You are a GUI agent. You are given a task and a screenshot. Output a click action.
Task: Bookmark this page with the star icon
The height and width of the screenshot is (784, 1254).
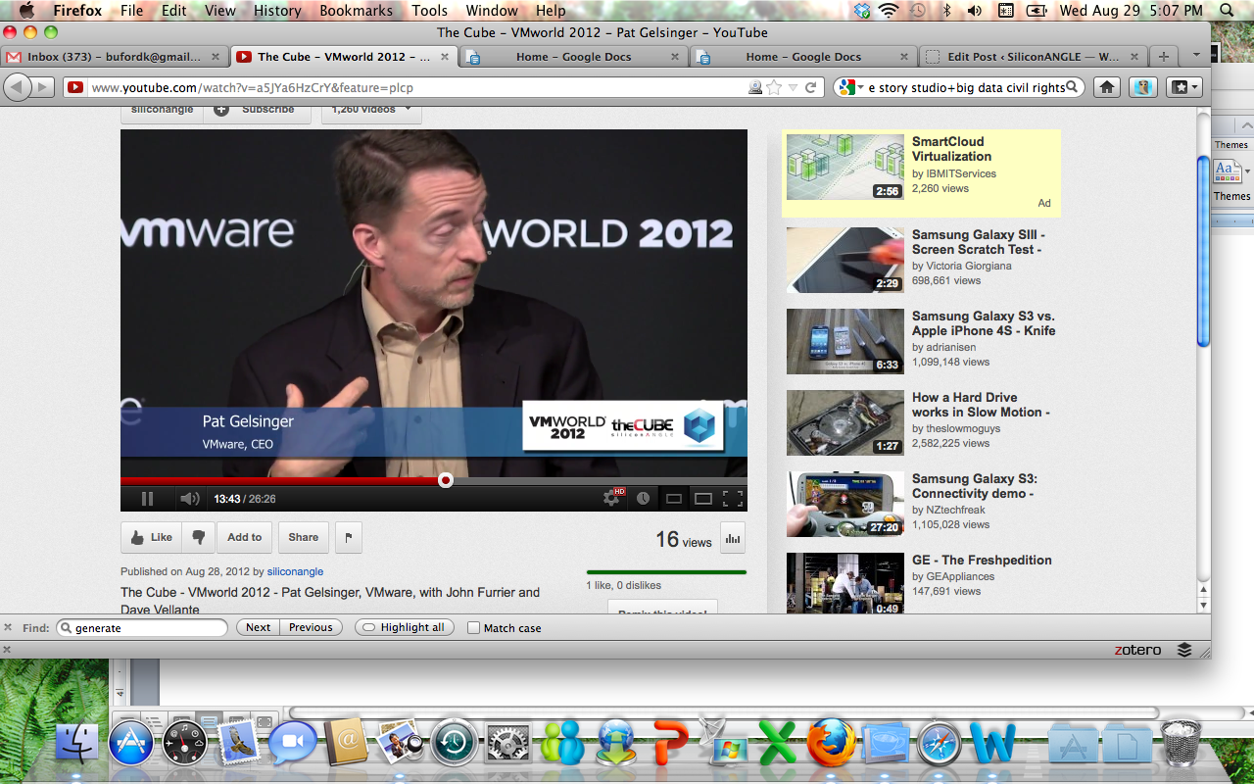[x=774, y=87]
